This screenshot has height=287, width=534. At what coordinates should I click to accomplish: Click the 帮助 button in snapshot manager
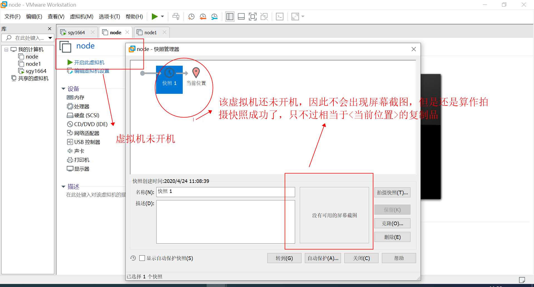coord(399,258)
